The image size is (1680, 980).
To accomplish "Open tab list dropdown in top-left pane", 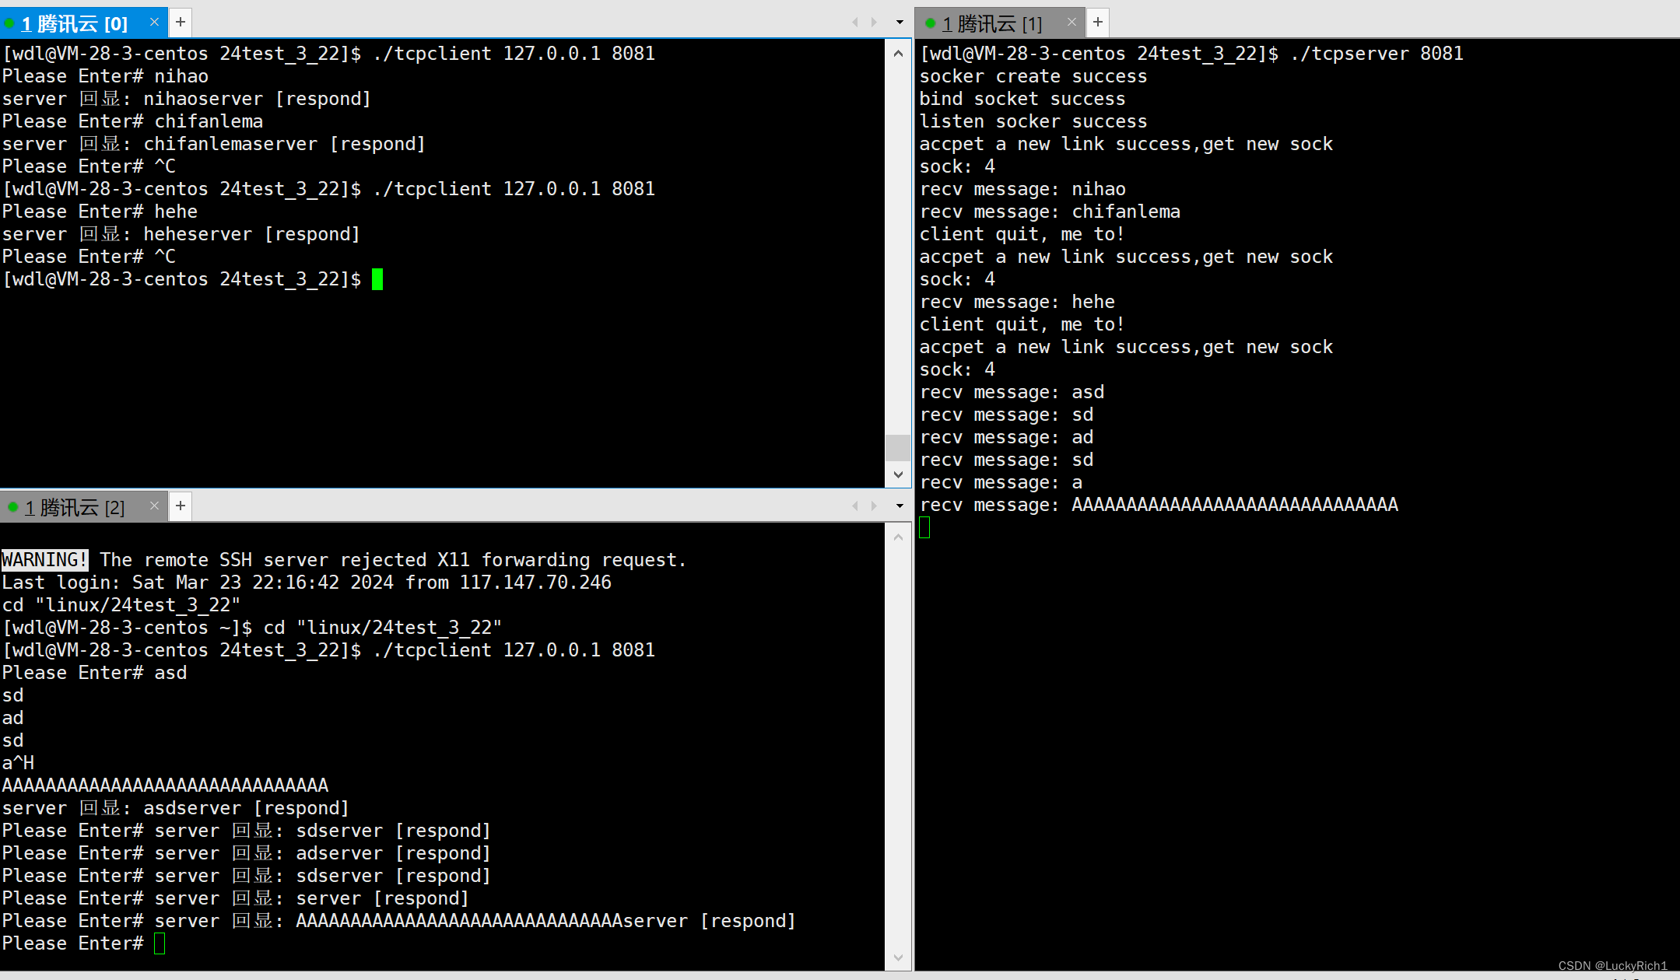I will [x=900, y=22].
